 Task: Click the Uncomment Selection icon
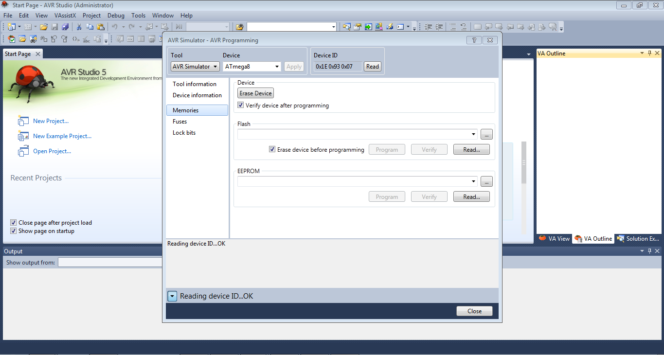pyautogui.click(x=464, y=27)
